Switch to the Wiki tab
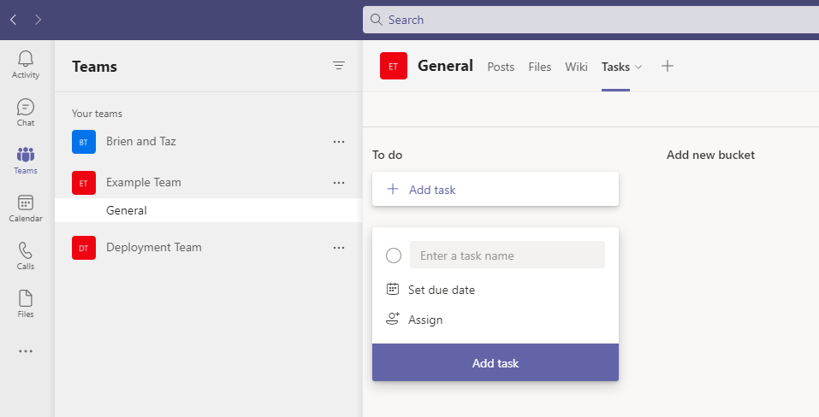Viewport: 819px width, 417px height. click(576, 67)
